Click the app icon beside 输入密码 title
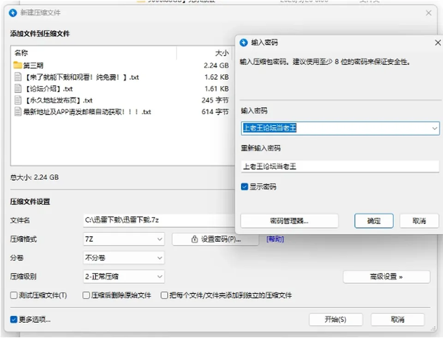The width and height of the screenshot is (443, 338). 244,42
